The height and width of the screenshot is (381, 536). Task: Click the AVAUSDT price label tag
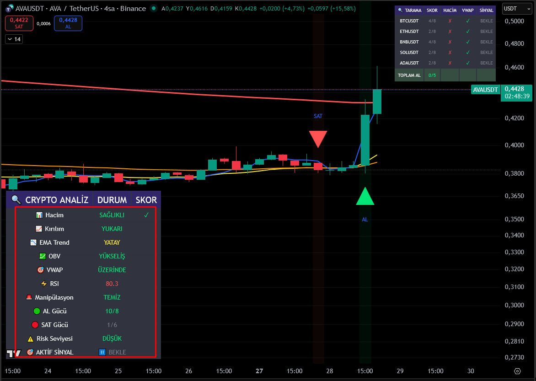point(485,90)
